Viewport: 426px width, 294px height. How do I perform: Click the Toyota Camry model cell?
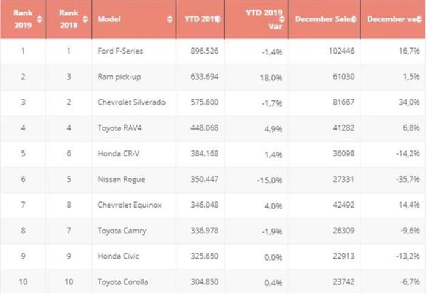pyautogui.click(x=122, y=231)
